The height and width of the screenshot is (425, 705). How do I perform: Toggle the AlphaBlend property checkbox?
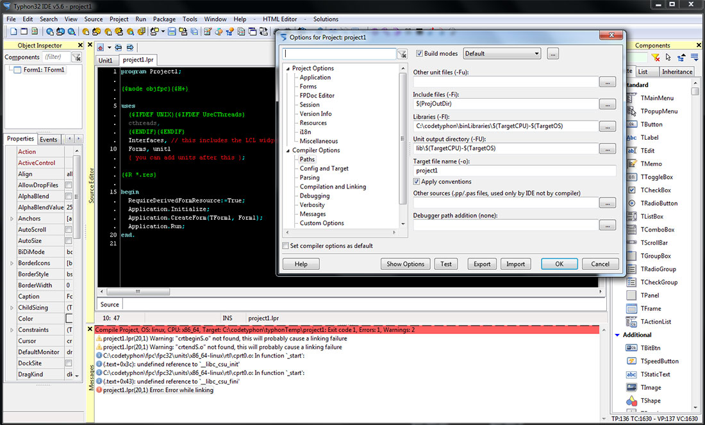click(69, 196)
